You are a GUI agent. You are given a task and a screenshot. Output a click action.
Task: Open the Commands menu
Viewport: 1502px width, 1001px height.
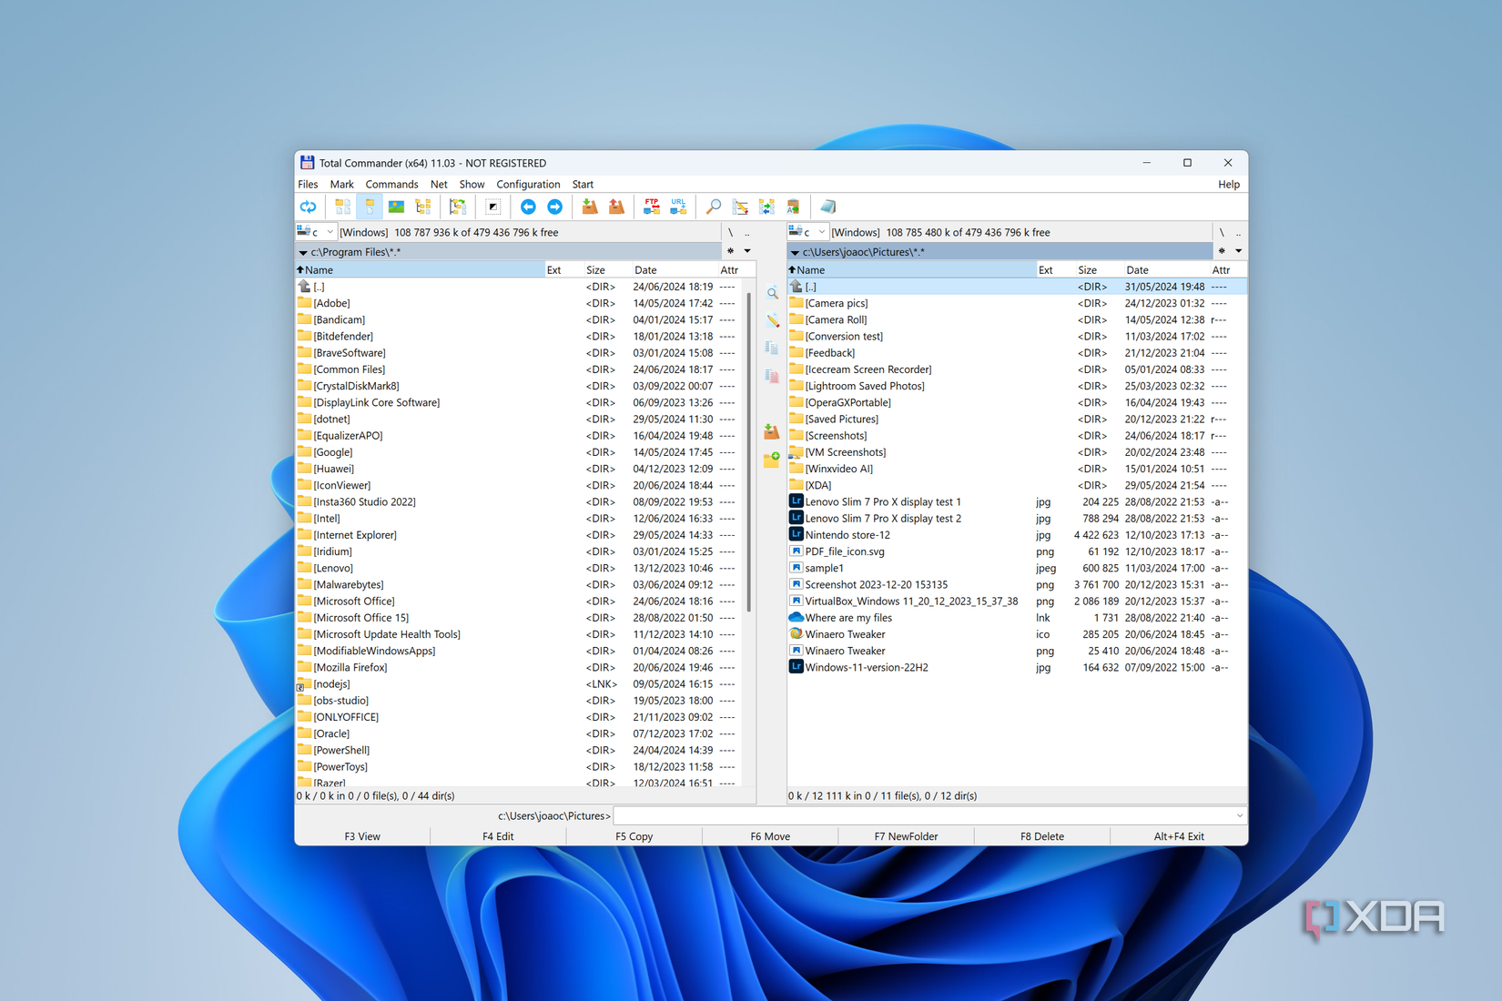tap(391, 184)
